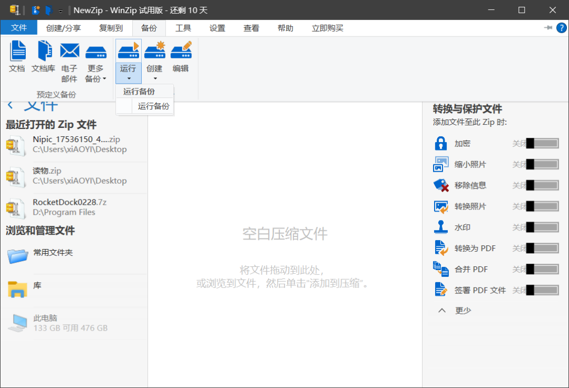569x388 pixels.
Task: Switch to the 工具 ribbon tab
Action: click(183, 28)
